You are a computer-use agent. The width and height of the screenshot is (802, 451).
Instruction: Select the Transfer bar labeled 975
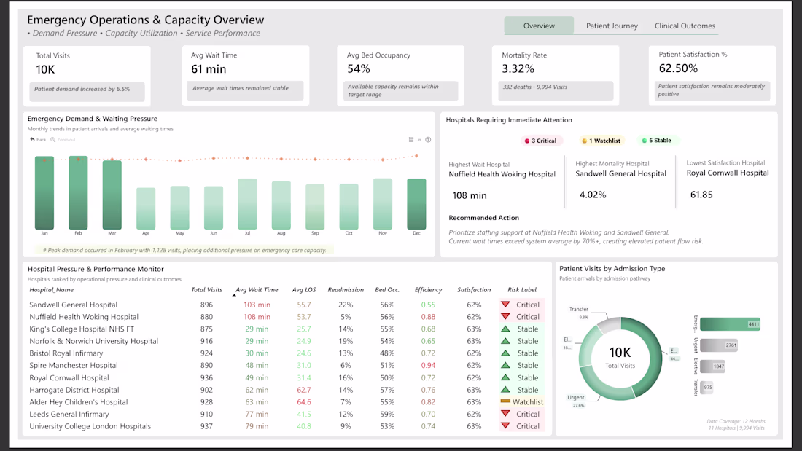(x=707, y=387)
